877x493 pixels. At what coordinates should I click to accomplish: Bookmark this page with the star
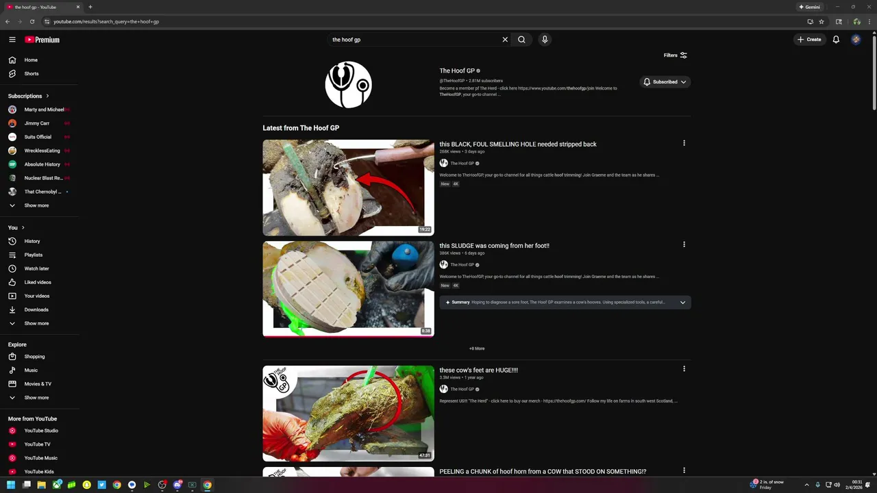click(x=822, y=21)
